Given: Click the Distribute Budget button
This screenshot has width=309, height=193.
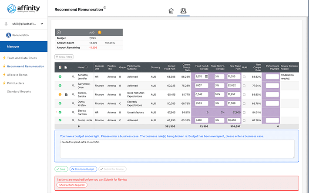Looking at the screenshot, I should click(x=83, y=169).
